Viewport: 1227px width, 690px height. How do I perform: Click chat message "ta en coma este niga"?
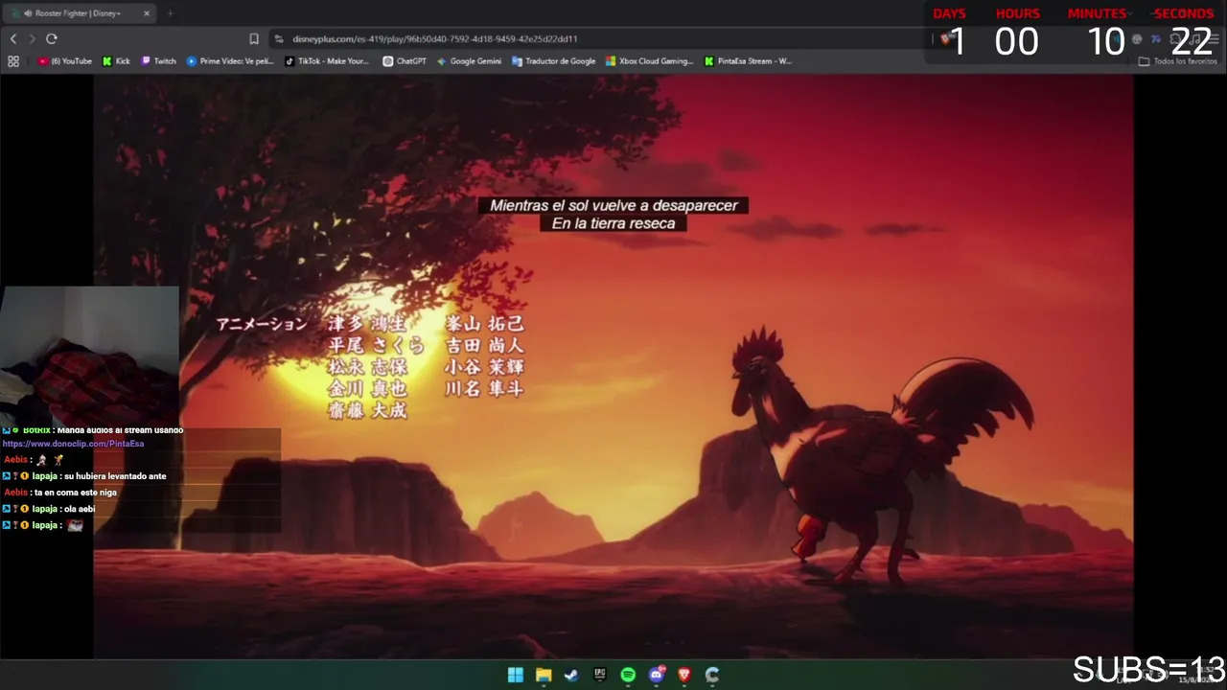(x=75, y=493)
